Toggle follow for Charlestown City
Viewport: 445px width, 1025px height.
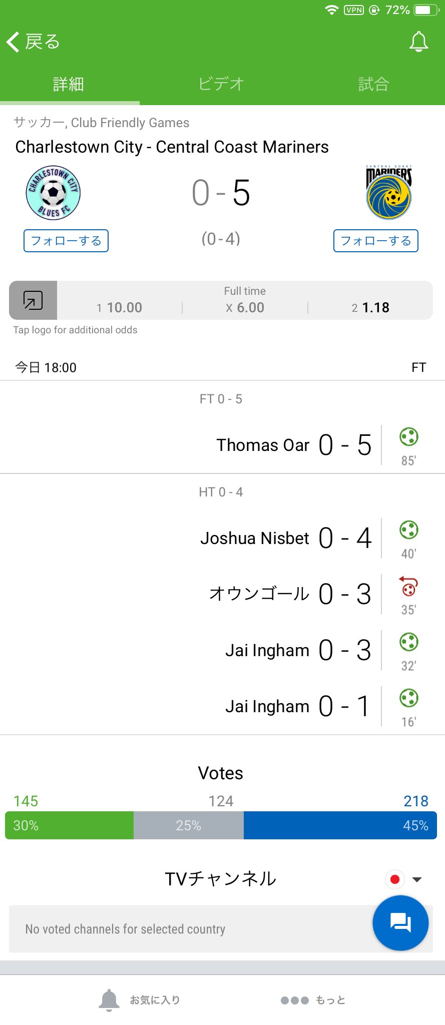[x=66, y=241]
